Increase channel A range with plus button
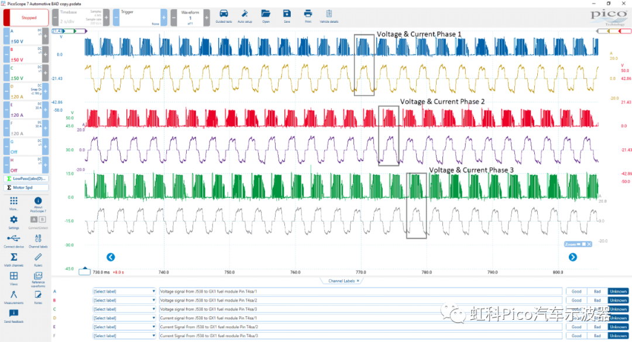The image size is (632, 342). pyautogui.click(x=45, y=36)
